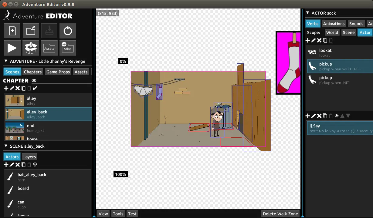Open the Atlas creation icon

(68, 48)
